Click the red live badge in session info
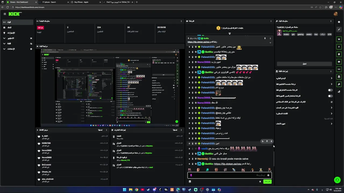The image size is (344, 193). pos(40,28)
